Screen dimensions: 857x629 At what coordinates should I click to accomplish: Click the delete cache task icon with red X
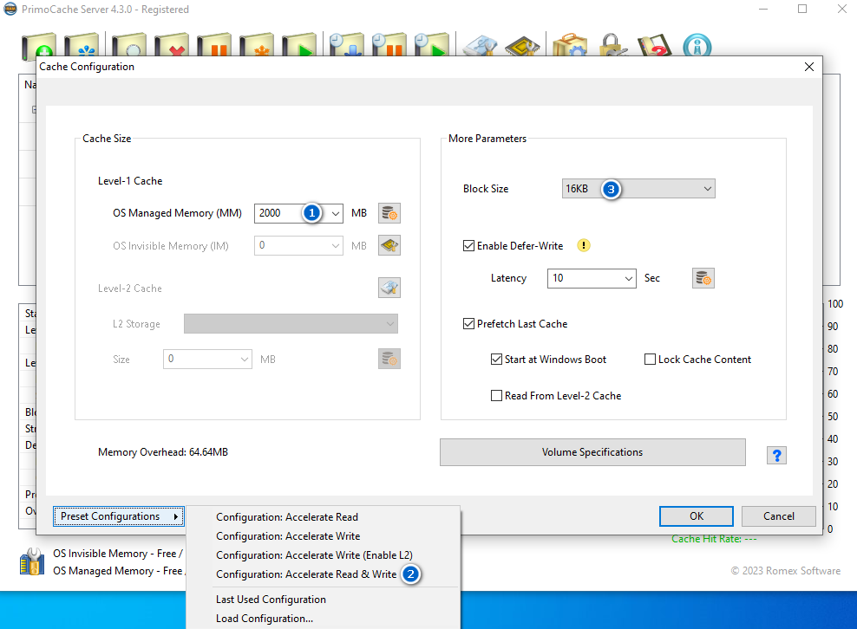point(172,45)
